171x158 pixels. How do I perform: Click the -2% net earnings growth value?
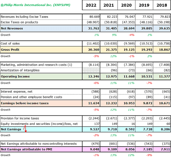[96, 135]
